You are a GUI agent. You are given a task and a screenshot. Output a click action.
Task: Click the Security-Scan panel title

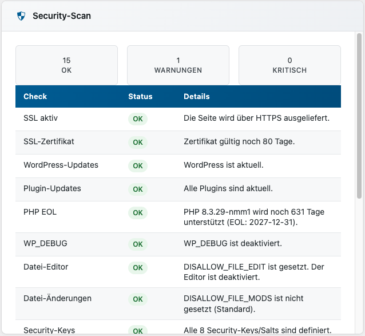click(62, 16)
